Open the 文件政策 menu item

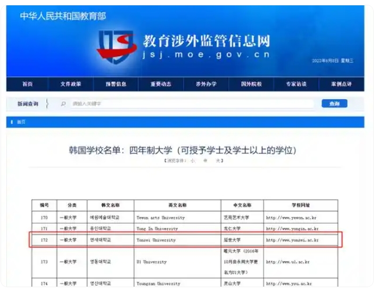click(x=71, y=84)
